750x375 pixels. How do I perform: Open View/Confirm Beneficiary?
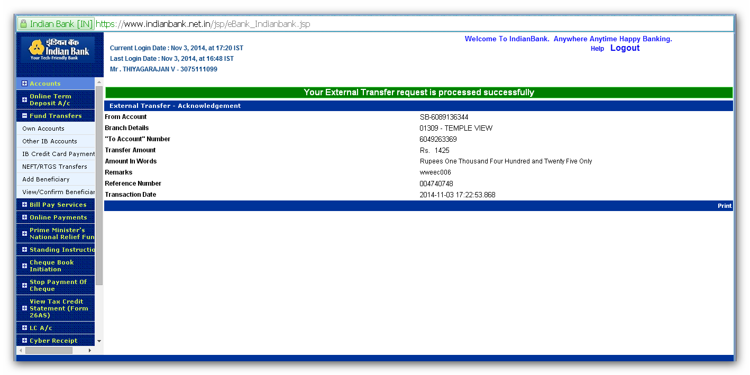[58, 192]
